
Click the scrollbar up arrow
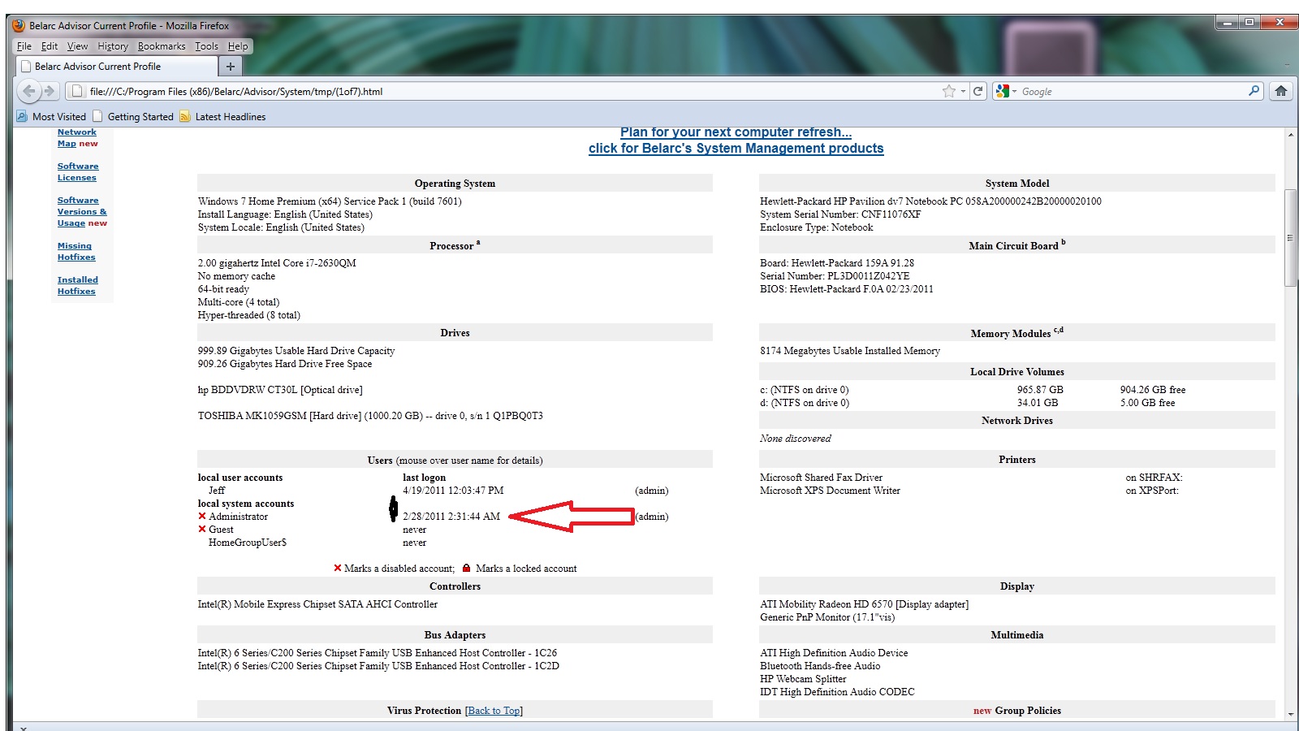coord(1290,134)
